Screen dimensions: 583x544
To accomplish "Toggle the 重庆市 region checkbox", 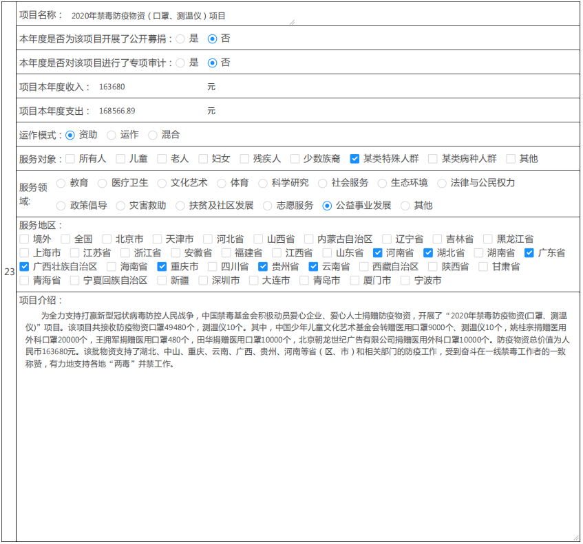I will [x=162, y=267].
